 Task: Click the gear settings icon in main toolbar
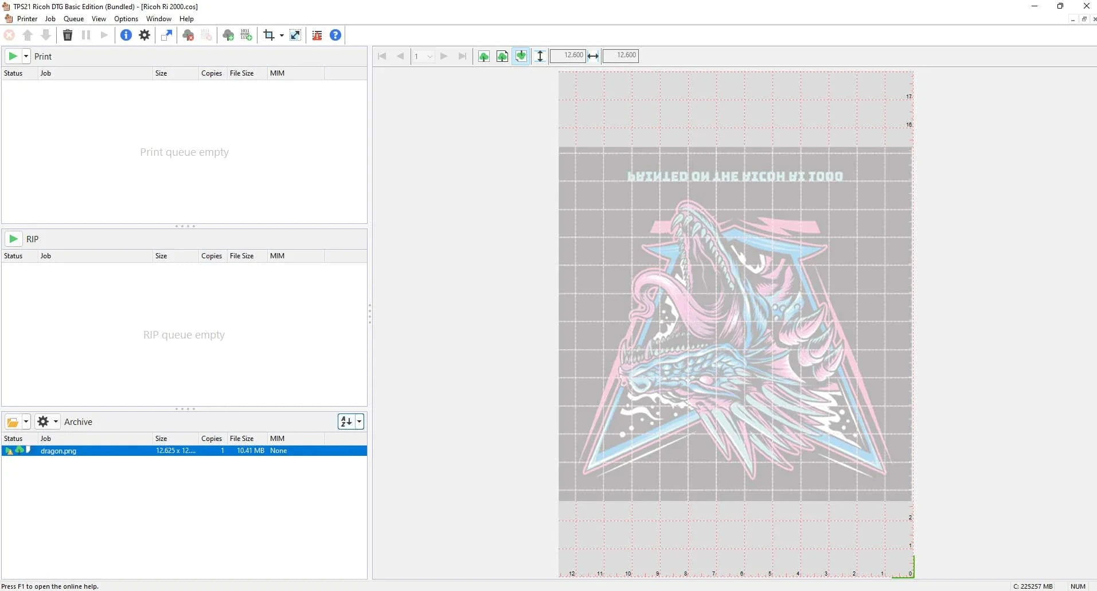point(145,36)
